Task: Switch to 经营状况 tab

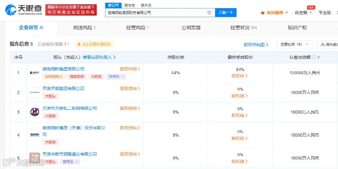Action: tap(243, 28)
